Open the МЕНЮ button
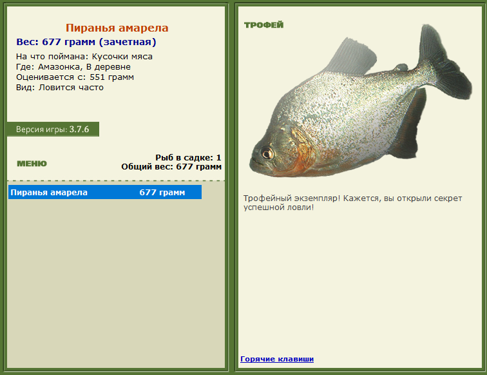Image resolution: width=487 pixels, height=375 pixels. point(32,164)
